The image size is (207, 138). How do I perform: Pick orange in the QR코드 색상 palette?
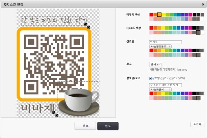(x=155, y=28)
